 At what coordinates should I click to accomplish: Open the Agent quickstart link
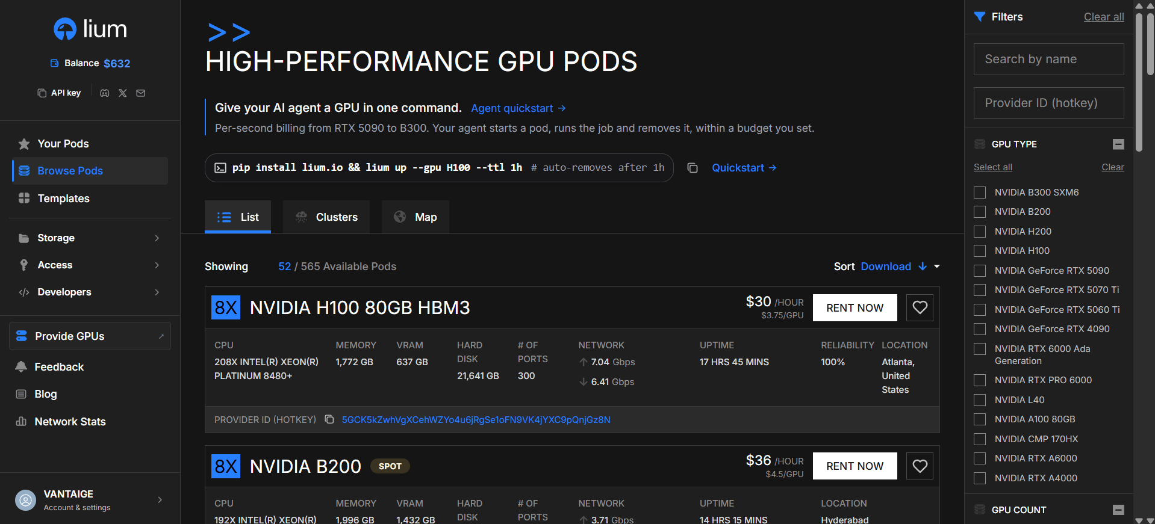pyautogui.click(x=518, y=108)
